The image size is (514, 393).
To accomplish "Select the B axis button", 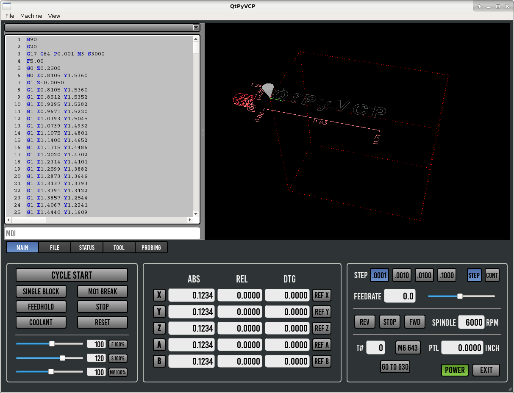I will pos(159,361).
